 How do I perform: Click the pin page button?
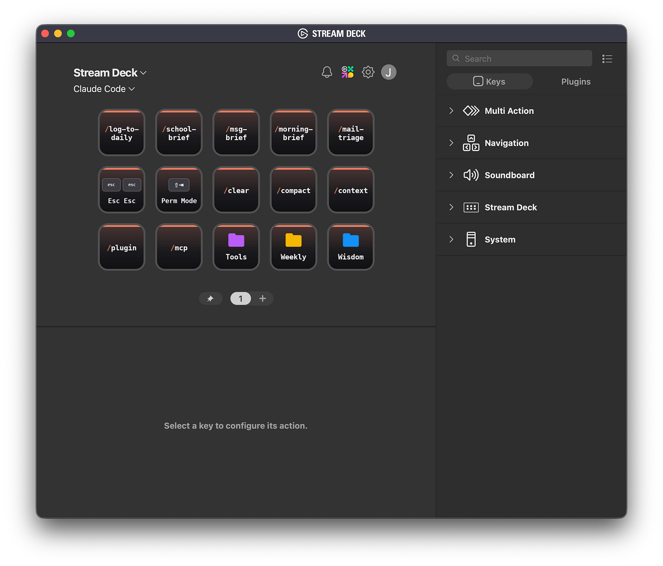pos(210,298)
